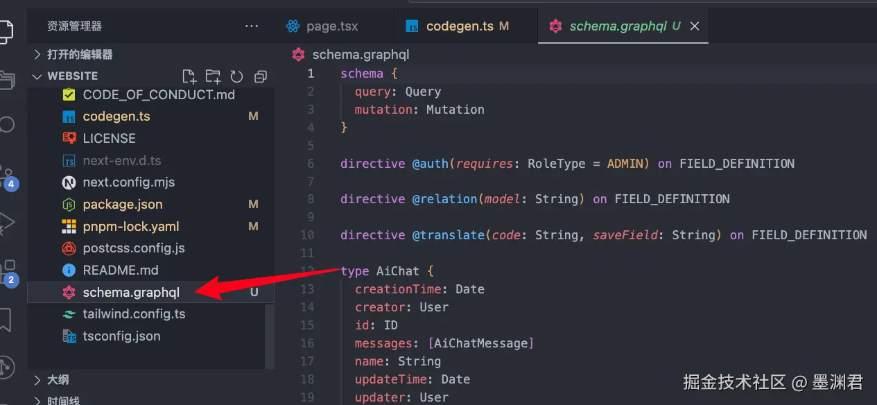877x405 pixels.
Task: Open next-env.d.ts in explorer
Action: click(122, 160)
